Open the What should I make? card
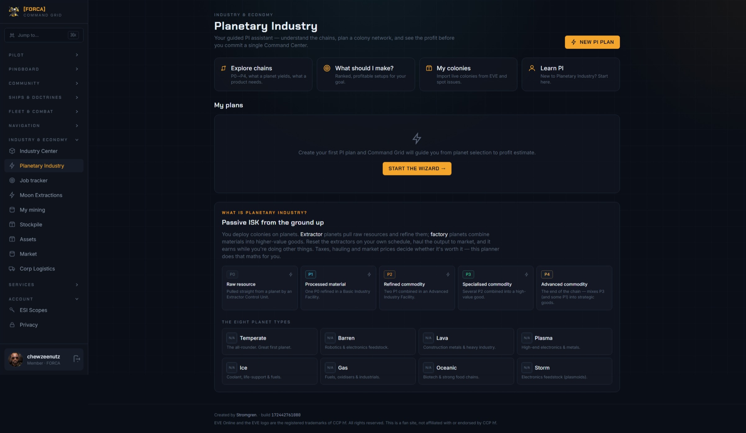The width and height of the screenshot is (746, 433). pyautogui.click(x=365, y=74)
